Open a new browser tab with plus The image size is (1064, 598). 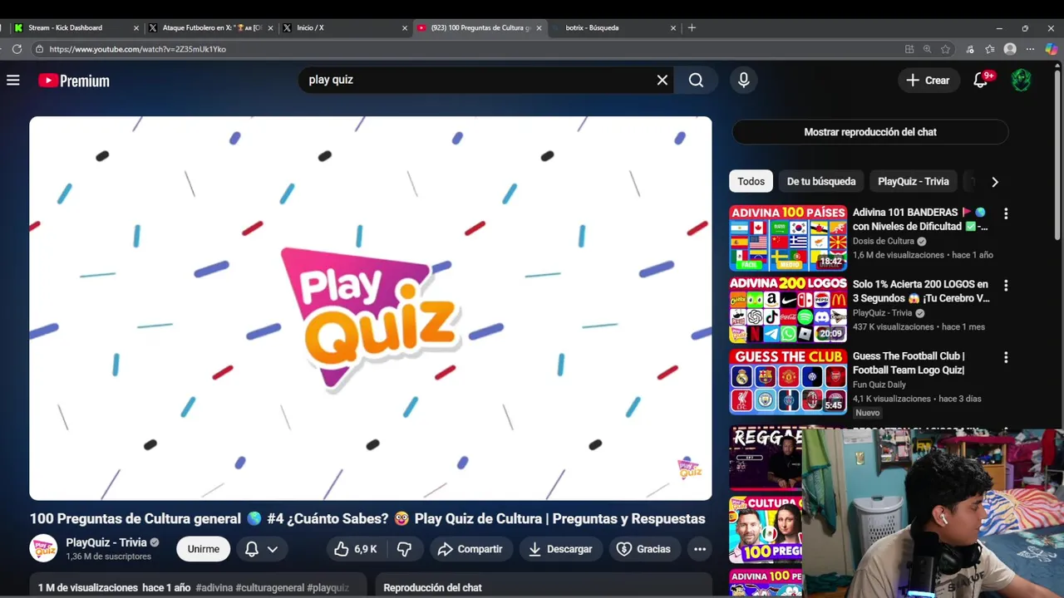point(692,27)
